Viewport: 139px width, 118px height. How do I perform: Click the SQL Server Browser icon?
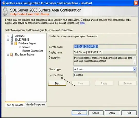(12, 55)
